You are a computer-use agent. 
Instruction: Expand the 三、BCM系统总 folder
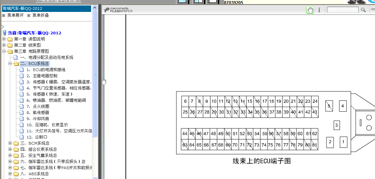pos(10,143)
